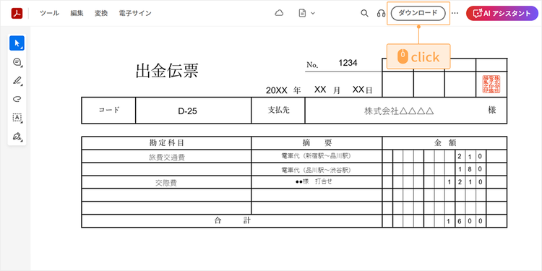Click the 勘定科目 column header
The image size is (542, 271).
point(167,143)
